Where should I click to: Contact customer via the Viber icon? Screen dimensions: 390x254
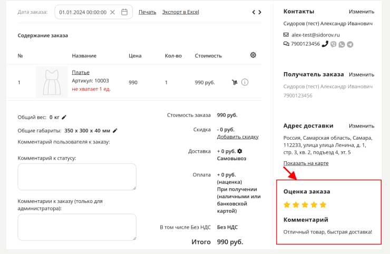[x=333, y=44]
